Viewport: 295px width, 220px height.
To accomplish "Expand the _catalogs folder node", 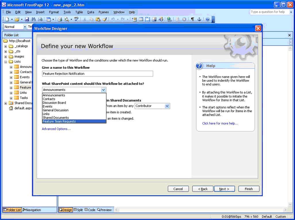I will (x=6, y=46).
